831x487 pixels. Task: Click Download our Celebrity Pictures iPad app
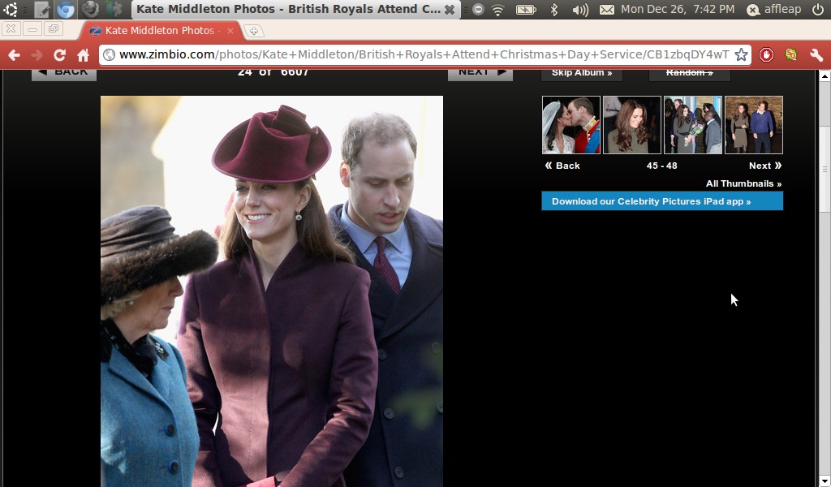(662, 201)
